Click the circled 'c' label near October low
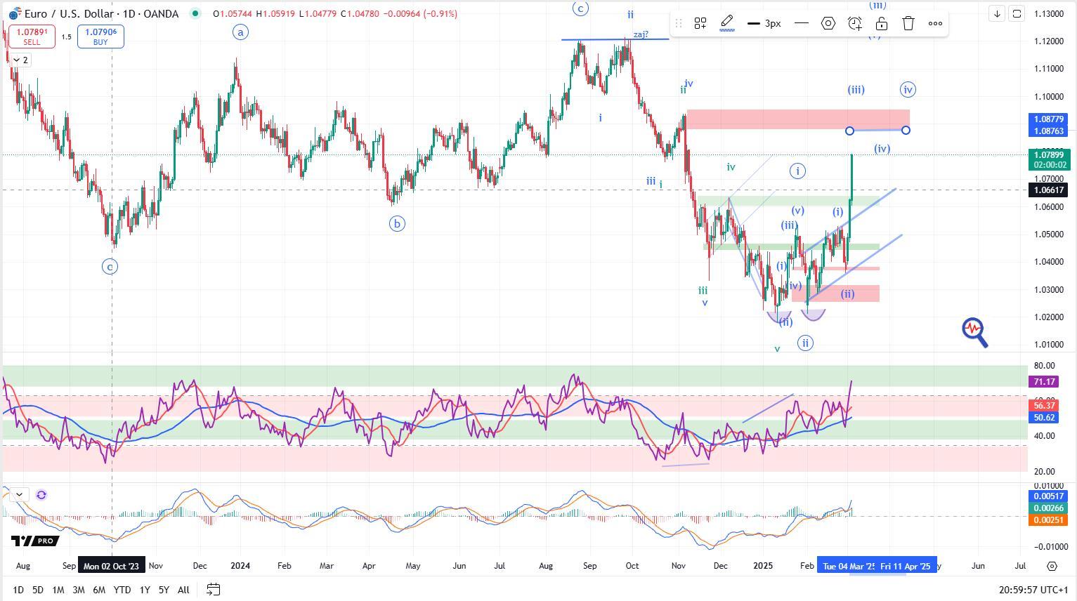This screenshot has height=601, width=1077. click(110, 267)
